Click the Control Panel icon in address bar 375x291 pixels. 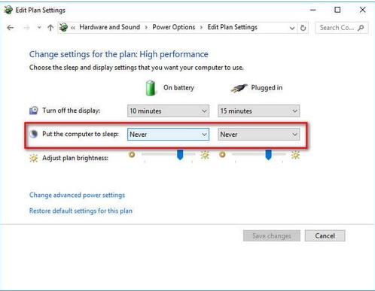click(x=64, y=27)
